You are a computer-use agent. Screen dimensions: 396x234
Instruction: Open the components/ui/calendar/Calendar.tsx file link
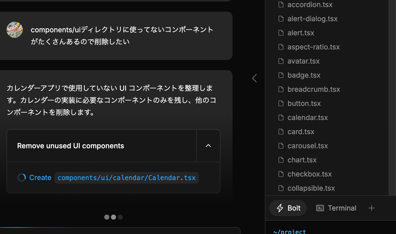click(x=127, y=178)
